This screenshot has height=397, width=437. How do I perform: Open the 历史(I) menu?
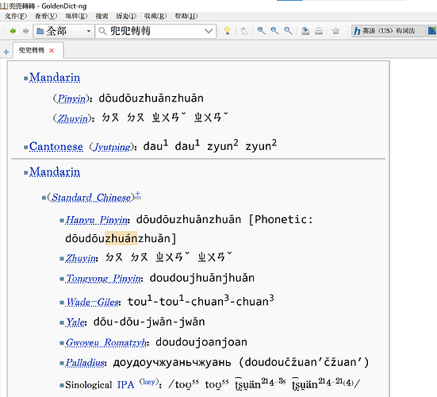click(126, 16)
